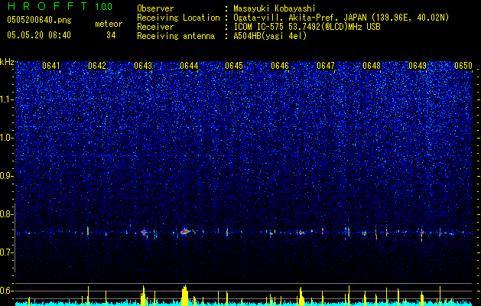Select the filename 0505200640.png
This screenshot has width=481, height=306.
click(x=39, y=21)
